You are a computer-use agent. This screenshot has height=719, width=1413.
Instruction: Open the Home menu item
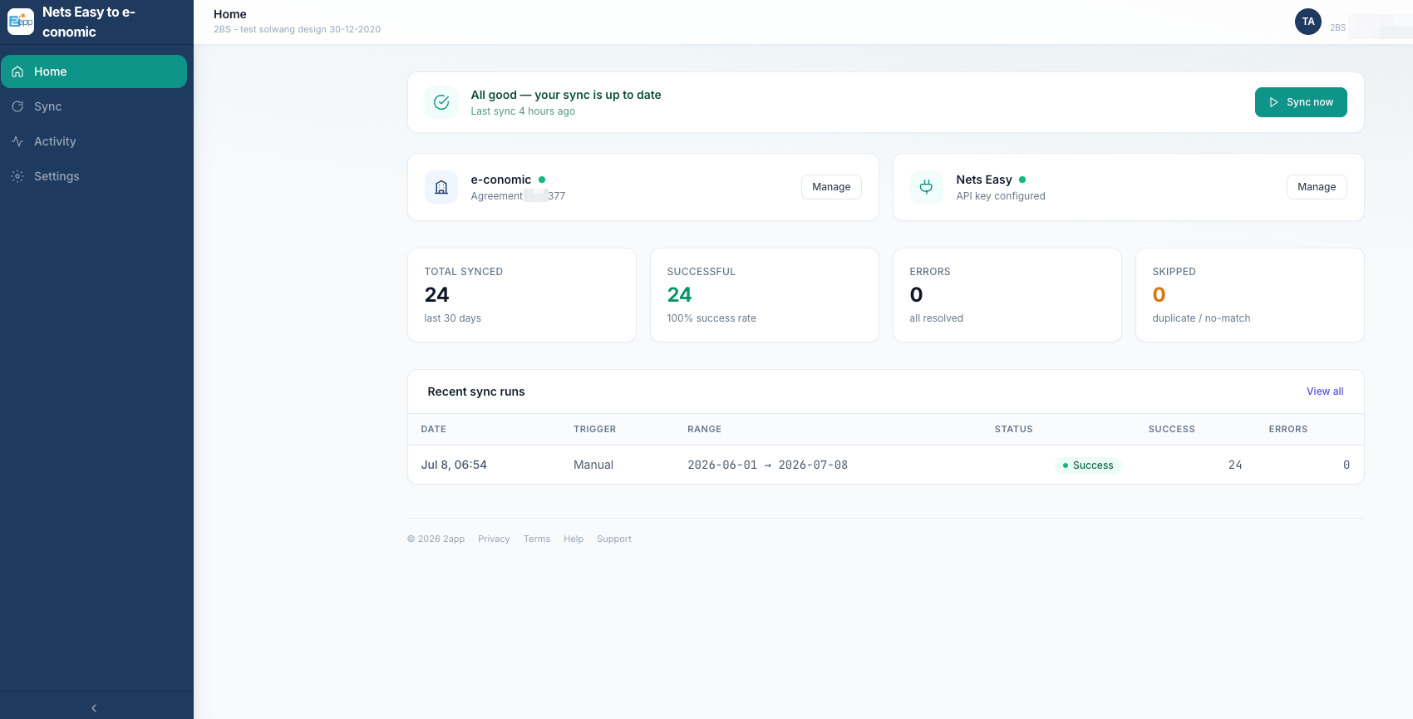[94, 71]
